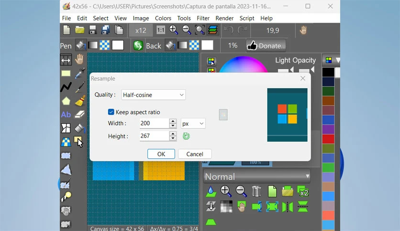Open the Colors menu
Viewport: 400px width, 231px height.
coord(163,18)
